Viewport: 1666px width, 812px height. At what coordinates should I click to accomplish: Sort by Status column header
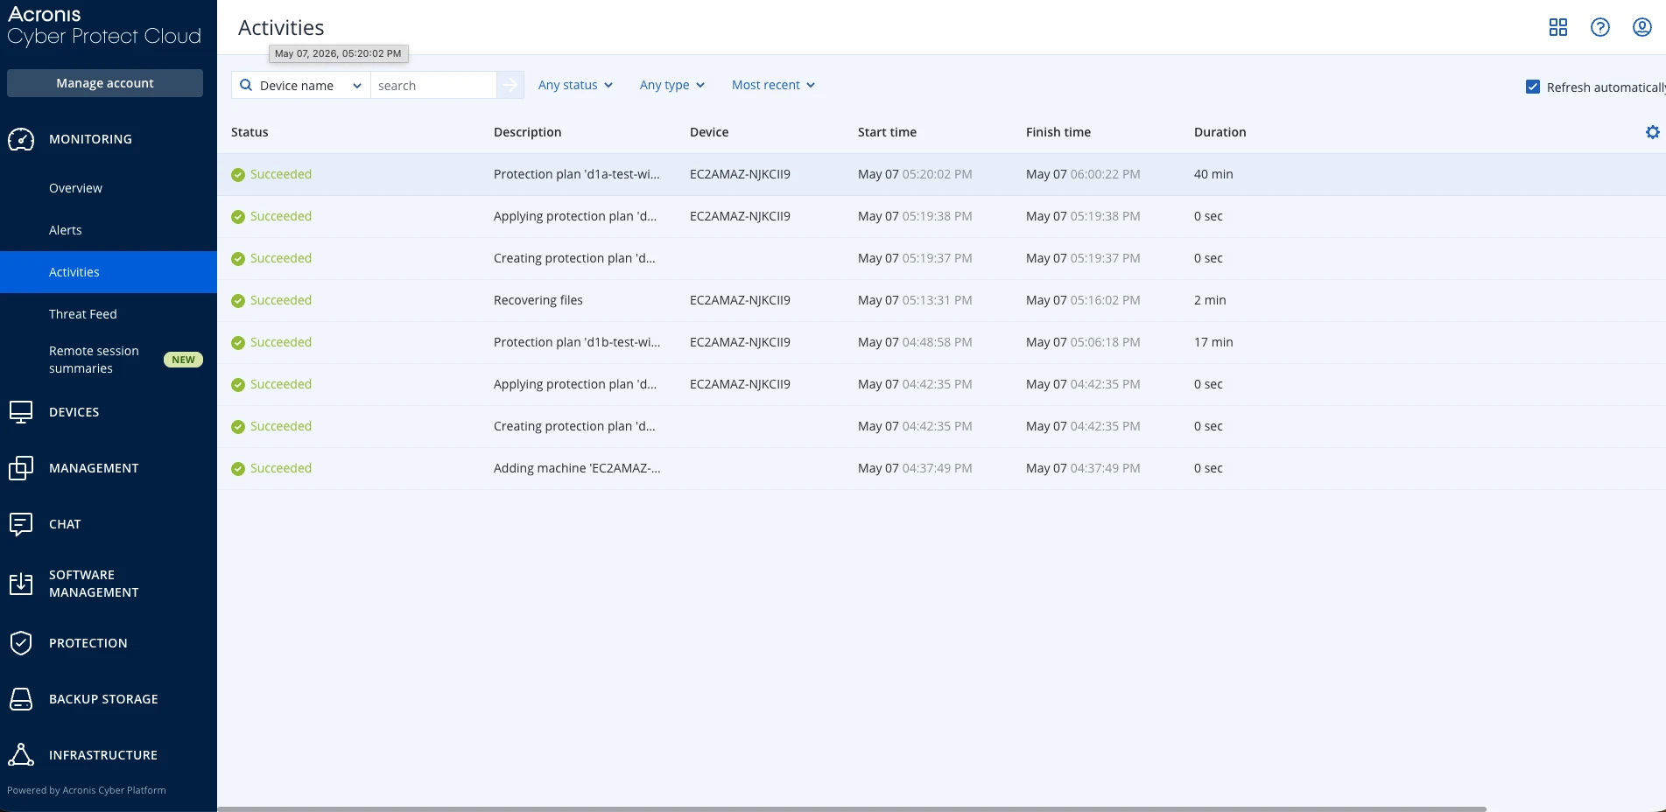[250, 132]
